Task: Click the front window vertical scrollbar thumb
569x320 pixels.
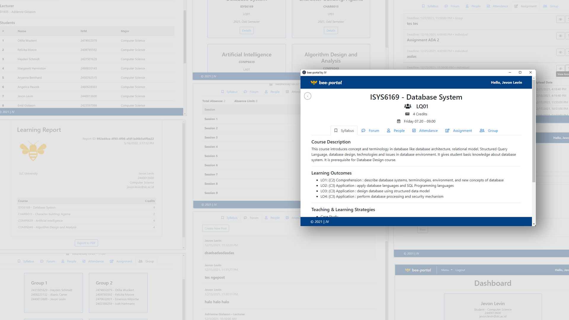Action: (x=534, y=130)
